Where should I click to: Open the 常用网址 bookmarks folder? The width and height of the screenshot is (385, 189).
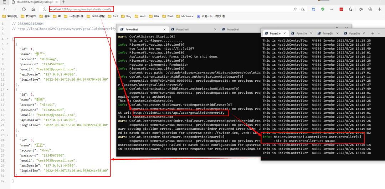10,16
